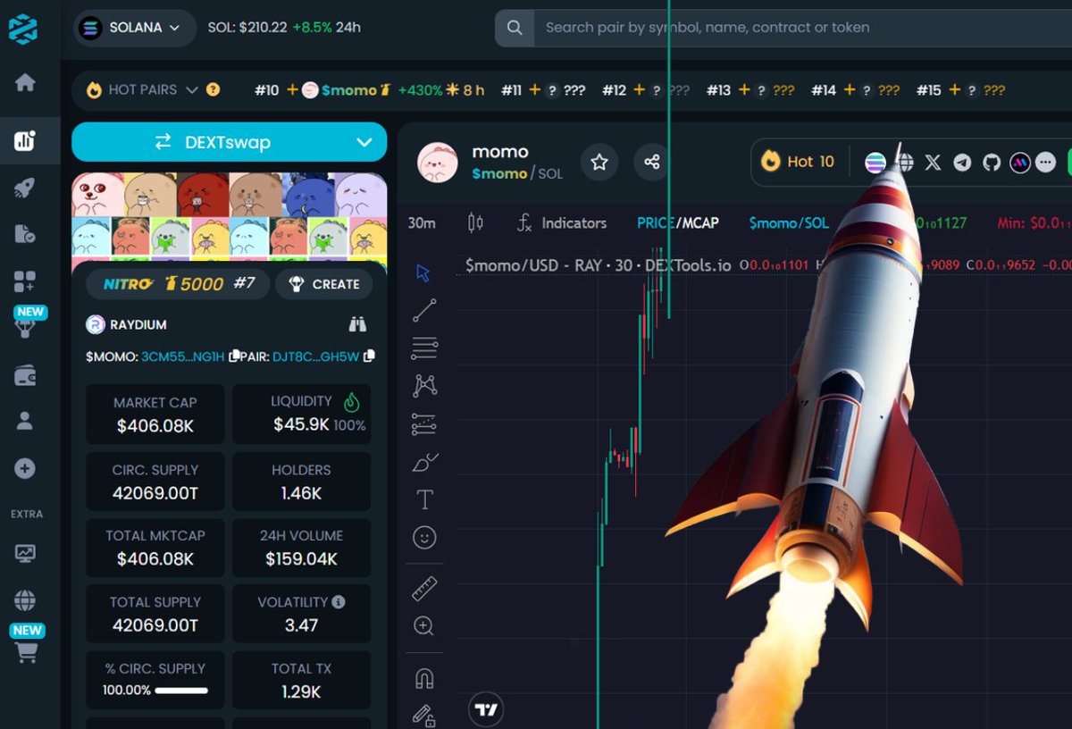Copy the PAIR address
This screenshot has height=729, width=1072.
(x=370, y=356)
